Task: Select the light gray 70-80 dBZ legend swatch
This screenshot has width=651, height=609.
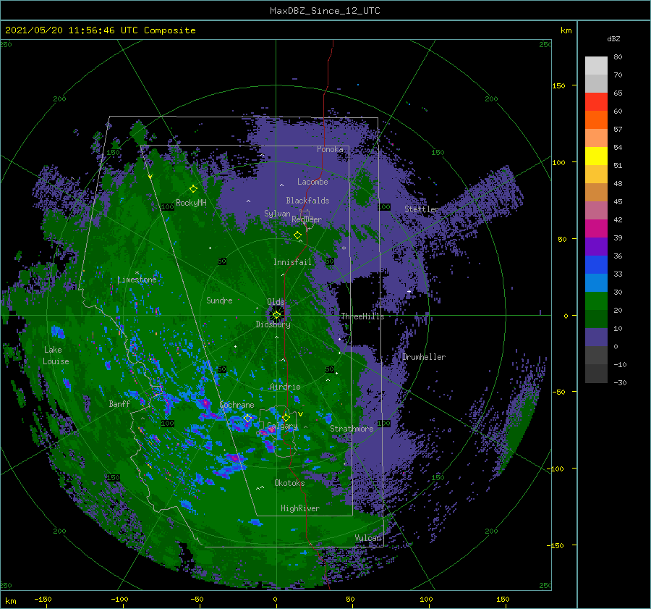Action: point(596,65)
